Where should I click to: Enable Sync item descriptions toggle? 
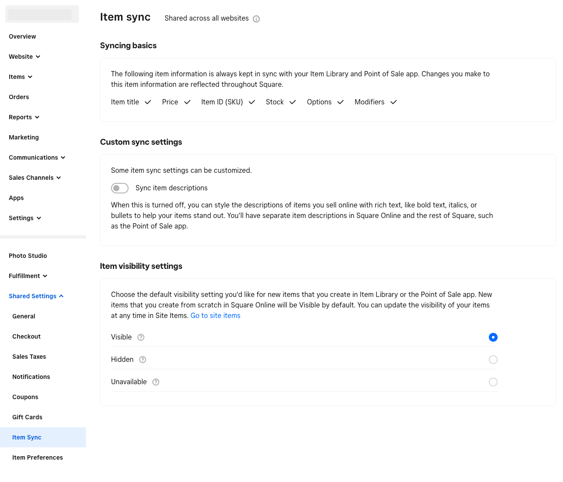click(120, 188)
